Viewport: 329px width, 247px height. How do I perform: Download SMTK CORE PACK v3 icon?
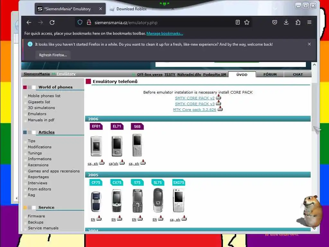click(x=218, y=103)
